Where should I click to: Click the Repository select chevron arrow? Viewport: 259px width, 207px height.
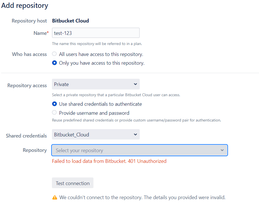pyautogui.click(x=222, y=150)
